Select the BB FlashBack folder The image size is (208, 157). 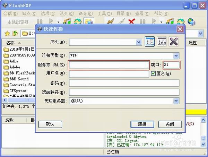[x=19, y=73]
